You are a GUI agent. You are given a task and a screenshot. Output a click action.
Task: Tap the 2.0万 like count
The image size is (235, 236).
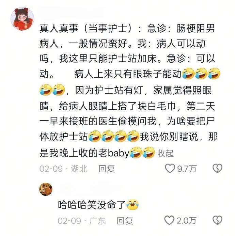click(186, 221)
